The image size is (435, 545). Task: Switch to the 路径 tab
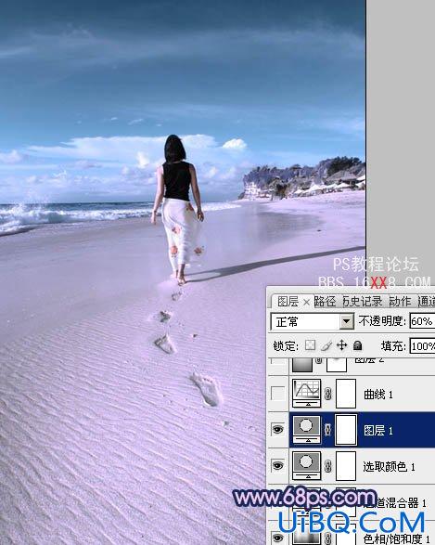click(x=326, y=302)
